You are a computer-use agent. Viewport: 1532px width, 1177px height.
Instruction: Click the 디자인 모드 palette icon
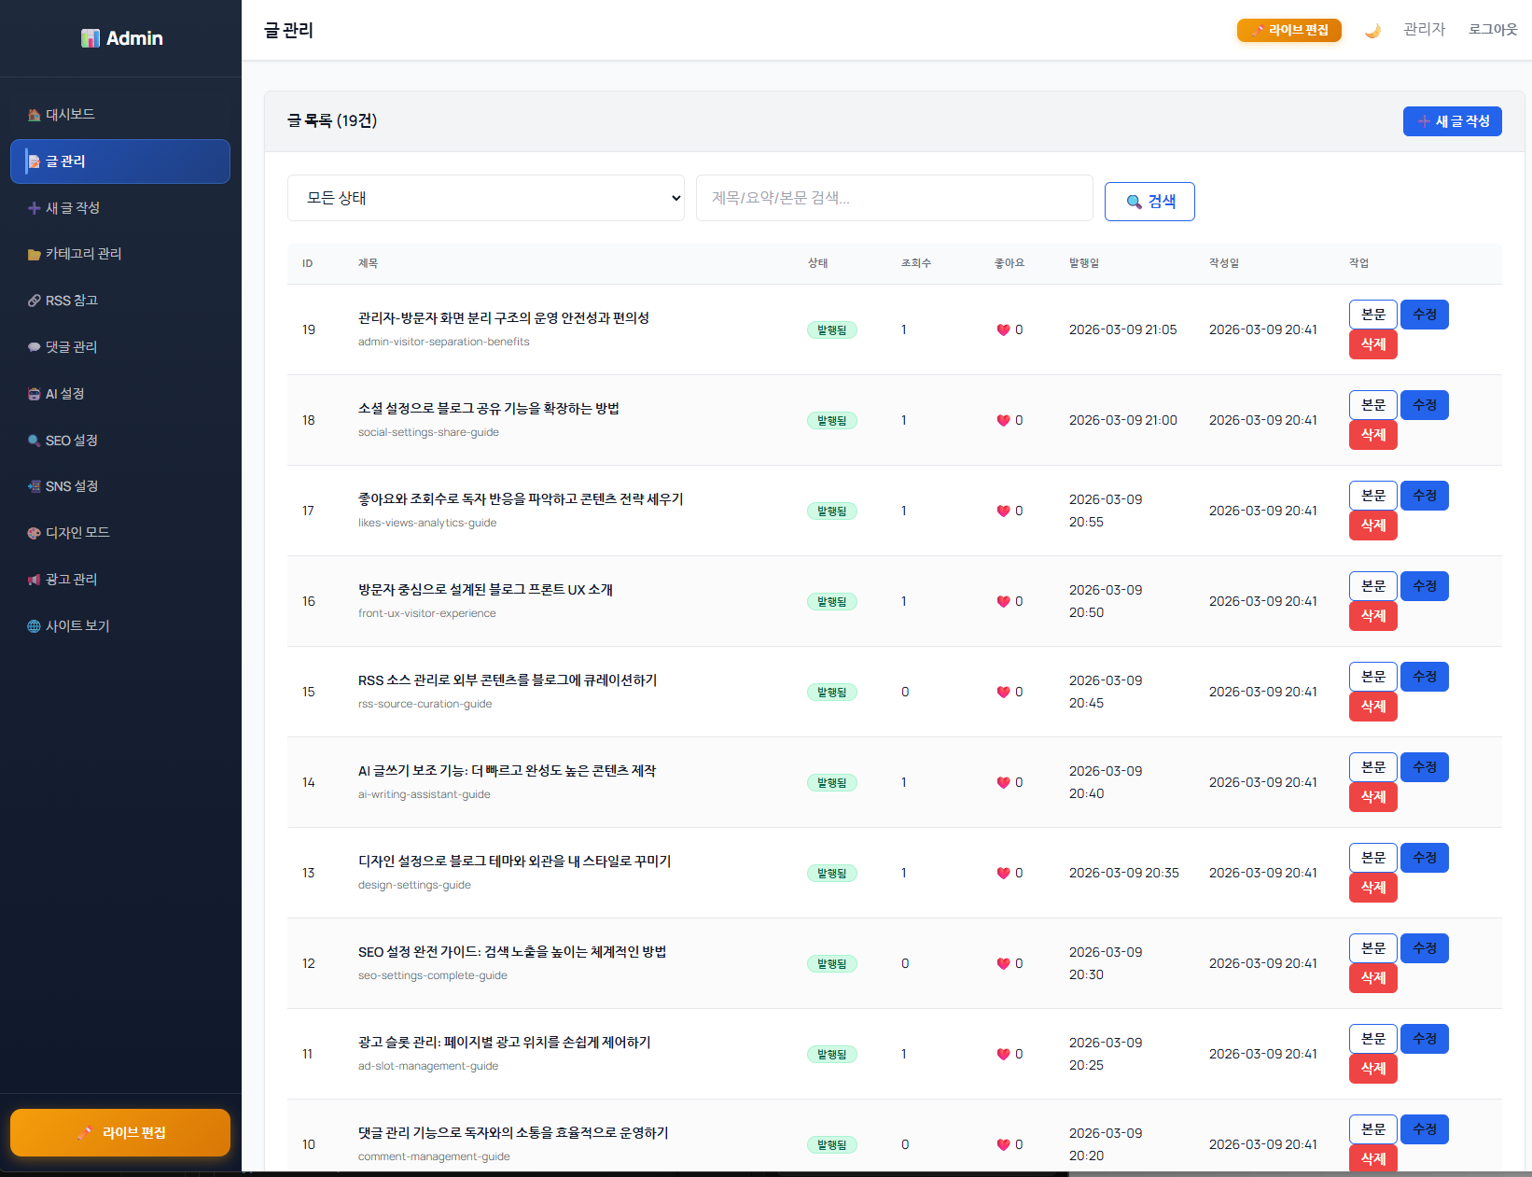pyautogui.click(x=34, y=533)
